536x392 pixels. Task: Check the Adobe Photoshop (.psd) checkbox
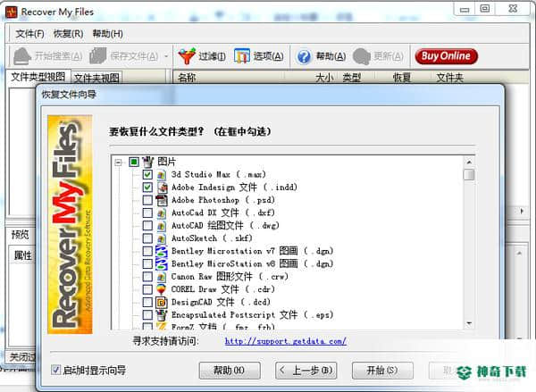[x=147, y=200]
